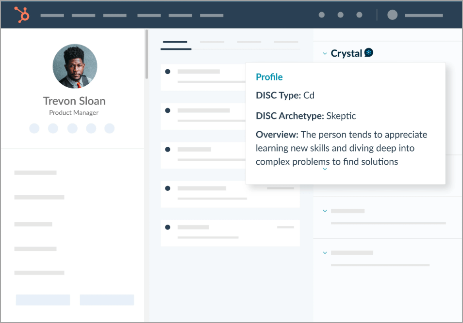Screen dimensions: 463x323
Task: Expand the first collapsed section below the Crystal card
Action: 325,211
